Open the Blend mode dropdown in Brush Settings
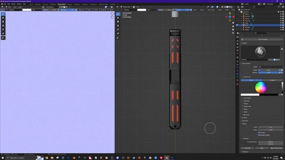Image resolution: width=285 pixels, height=160 pixels. (x=271, y=67)
